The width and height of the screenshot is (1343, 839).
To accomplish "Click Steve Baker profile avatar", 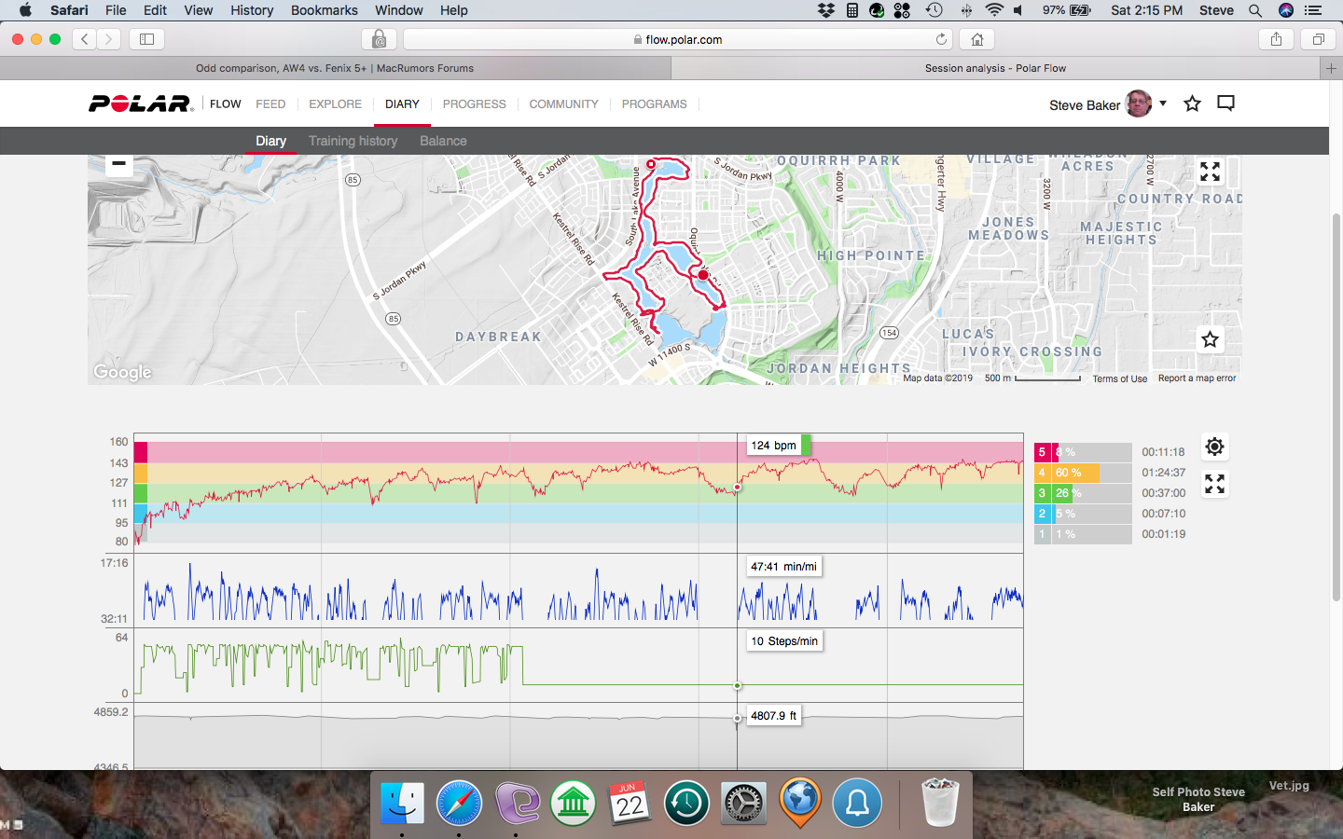I will (x=1139, y=103).
